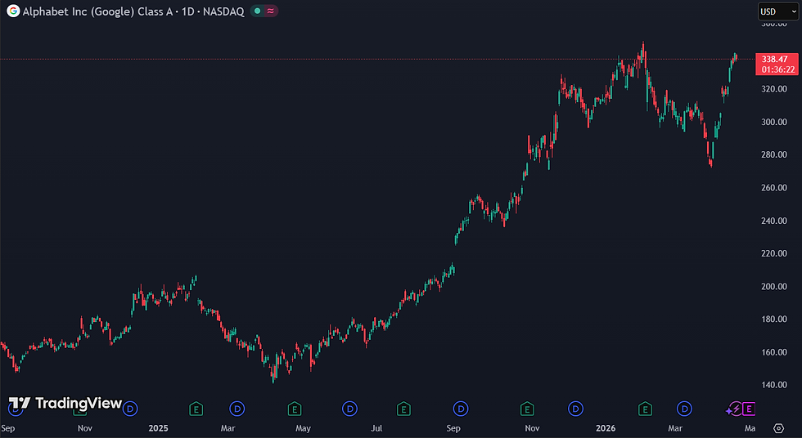Click the purple lightning-bolt icon
The height and width of the screenshot is (438, 802).
pyautogui.click(x=735, y=409)
